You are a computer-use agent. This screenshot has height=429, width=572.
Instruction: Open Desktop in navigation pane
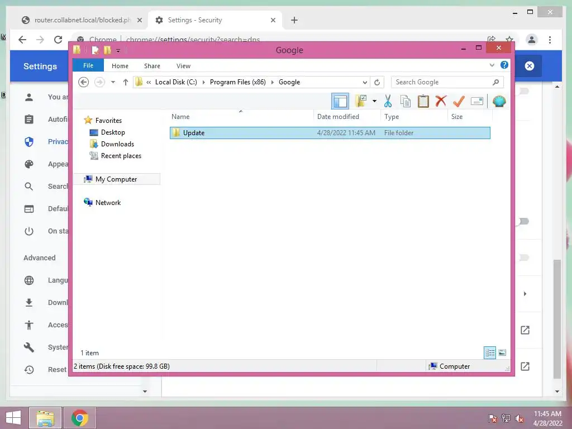point(107,132)
